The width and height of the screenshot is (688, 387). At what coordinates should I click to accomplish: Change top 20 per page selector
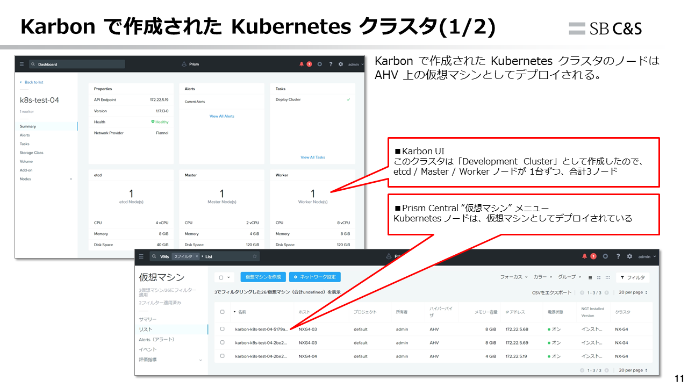(x=632, y=292)
